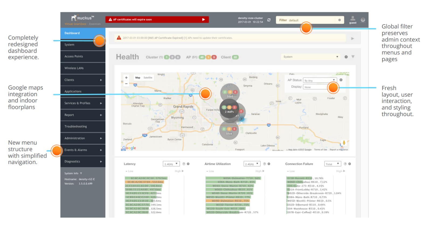Click the green Client badge showing 22
431x230 pixels.
[235, 57]
